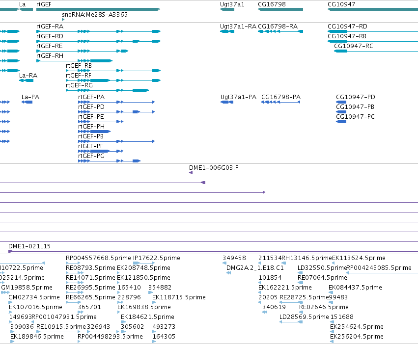The image size is (418, 344).
Task: Select EST EK256204.5prime
Action: [x=332, y=342]
